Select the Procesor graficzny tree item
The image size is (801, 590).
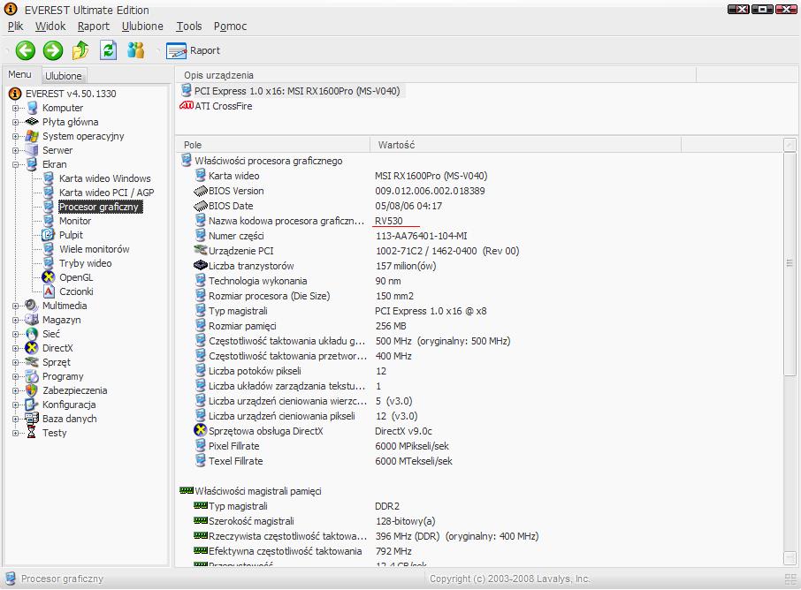click(99, 207)
